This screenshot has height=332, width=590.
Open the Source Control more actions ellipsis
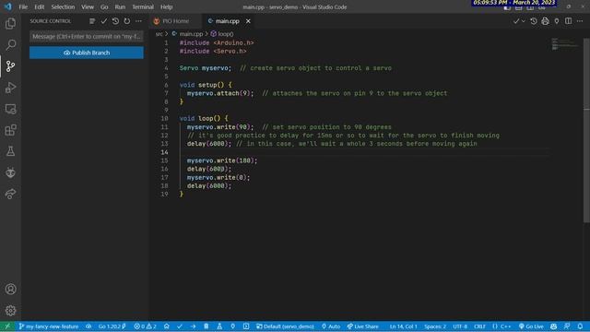[x=139, y=21]
